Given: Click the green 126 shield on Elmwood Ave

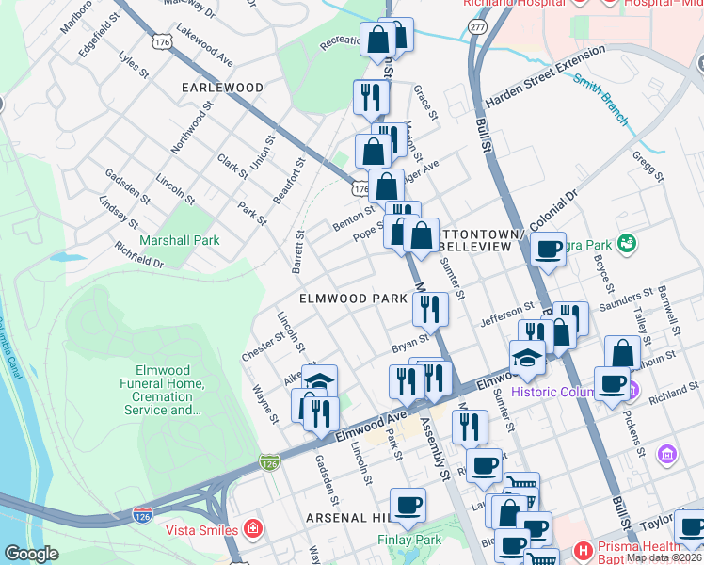Looking at the screenshot, I should tap(270, 462).
